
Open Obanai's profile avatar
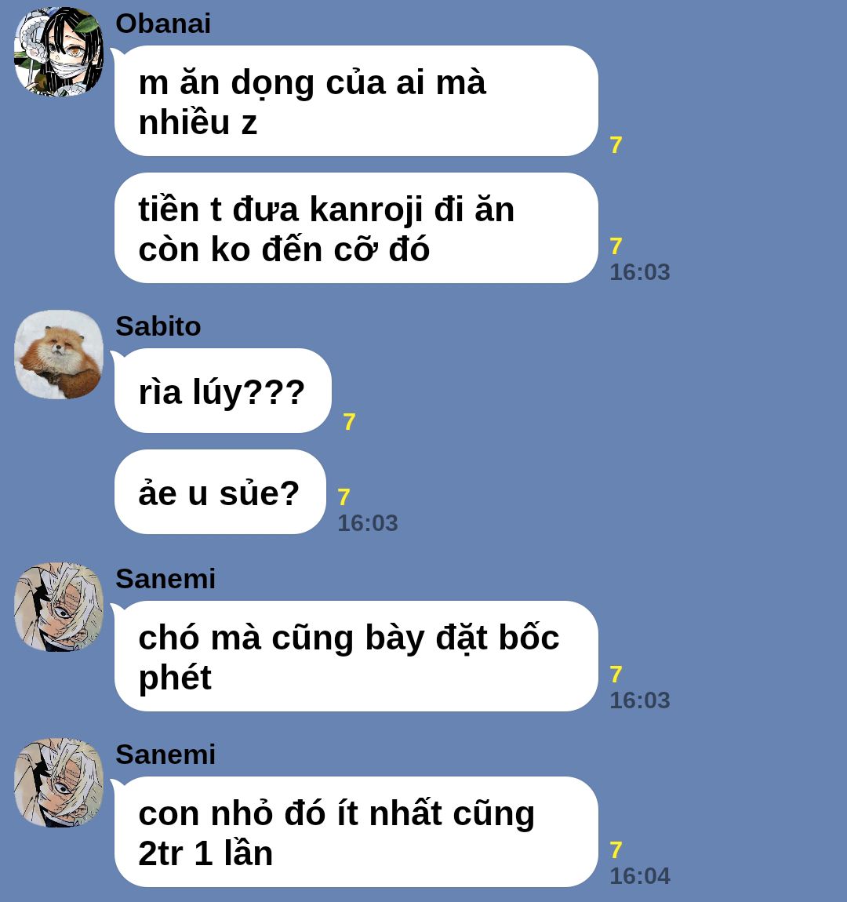pos(59,52)
